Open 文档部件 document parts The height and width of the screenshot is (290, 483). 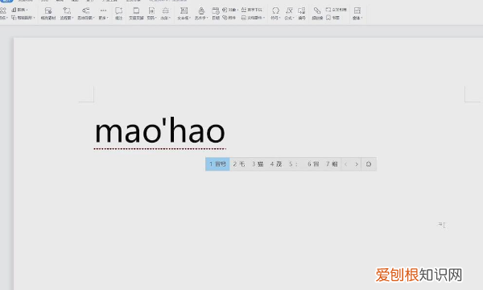253,18
